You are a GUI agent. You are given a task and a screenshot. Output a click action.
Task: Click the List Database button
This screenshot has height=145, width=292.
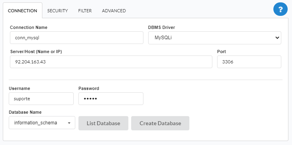[103, 123]
